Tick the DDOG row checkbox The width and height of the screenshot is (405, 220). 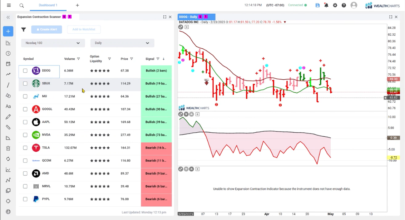click(25, 70)
